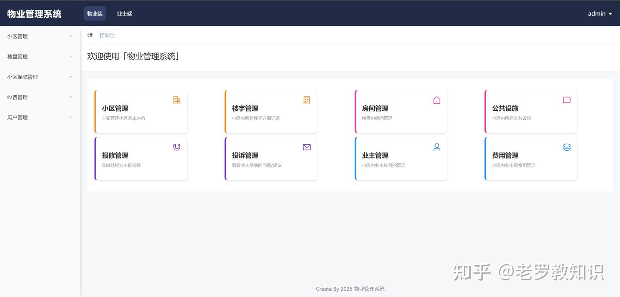The image size is (620, 297).
Task: Open 收费管理 in the sidebar menu
Action: [x=40, y=97]
